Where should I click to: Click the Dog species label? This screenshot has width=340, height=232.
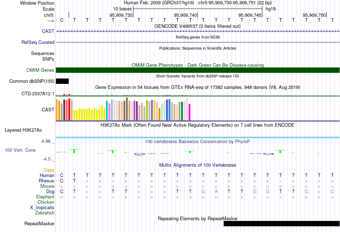click(50, 192)
